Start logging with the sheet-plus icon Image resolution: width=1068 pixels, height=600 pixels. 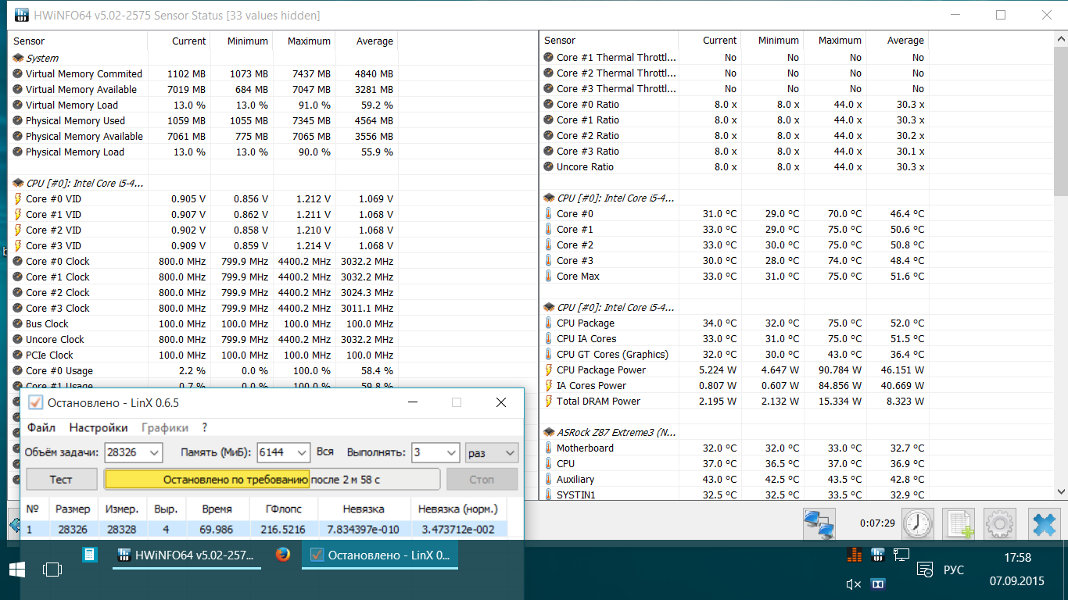pos(958,523)
